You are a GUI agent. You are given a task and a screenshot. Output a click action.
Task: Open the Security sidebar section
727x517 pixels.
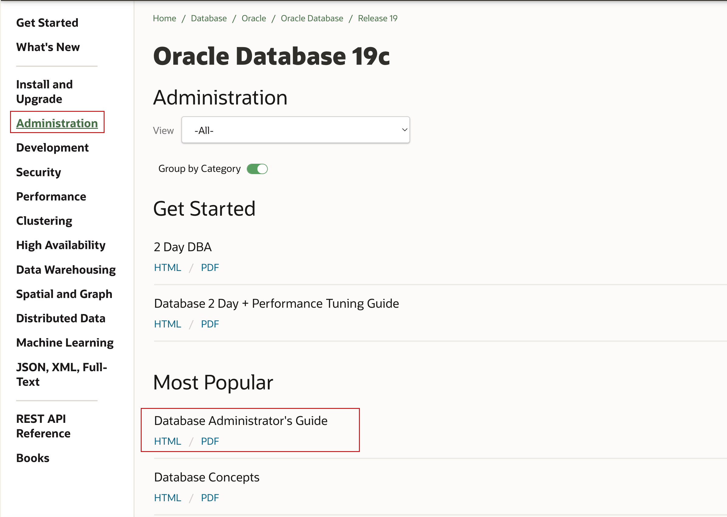39,172
